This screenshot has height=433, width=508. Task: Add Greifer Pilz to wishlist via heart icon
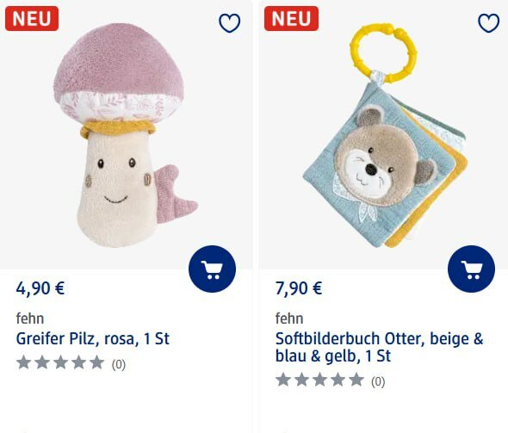(229, 23)
